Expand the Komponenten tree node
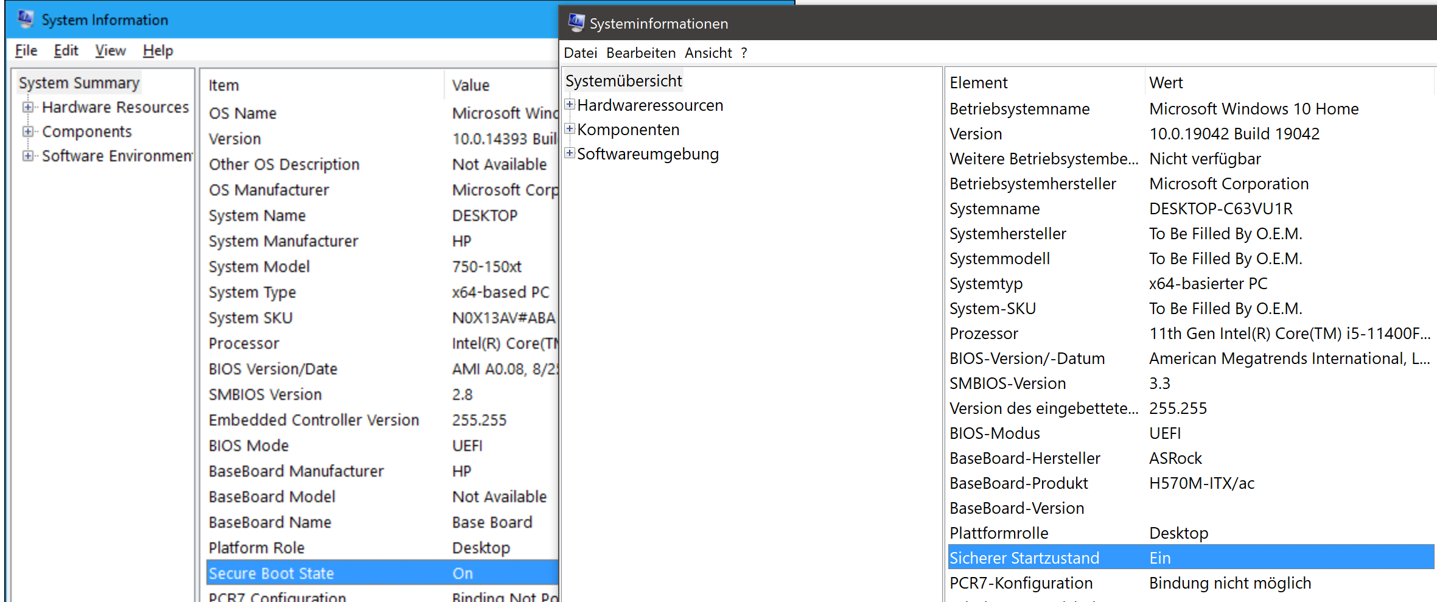The height and width of the screenshot is (602, 1437). tap(570, 128)
